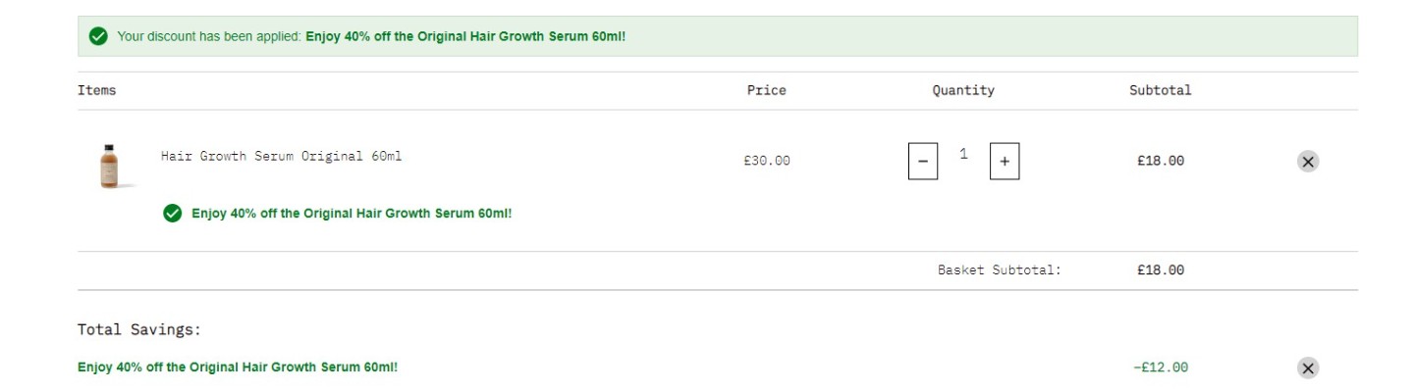This screenshot has height=391, width=1414.
Task: Click the green checkmark icon in discount banner
Action: (98, 36)
